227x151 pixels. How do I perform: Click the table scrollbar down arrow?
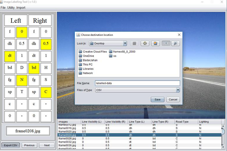pos(223,147)
